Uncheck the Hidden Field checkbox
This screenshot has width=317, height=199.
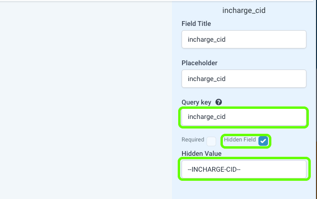(263, 141)
